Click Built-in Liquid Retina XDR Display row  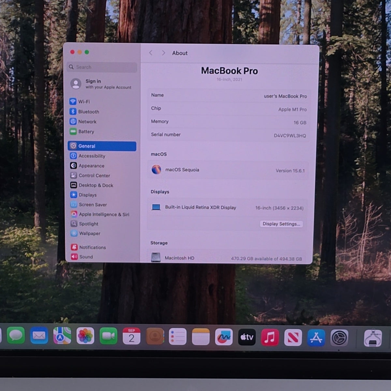pos(227,208)
